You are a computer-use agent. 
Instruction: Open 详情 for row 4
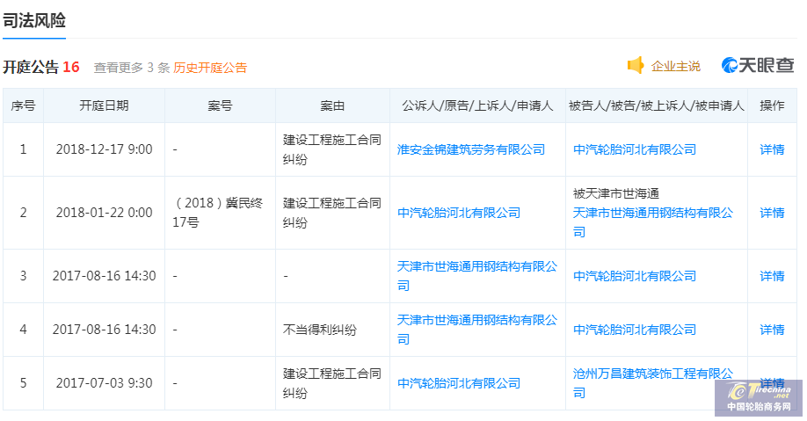coord(772,330)
